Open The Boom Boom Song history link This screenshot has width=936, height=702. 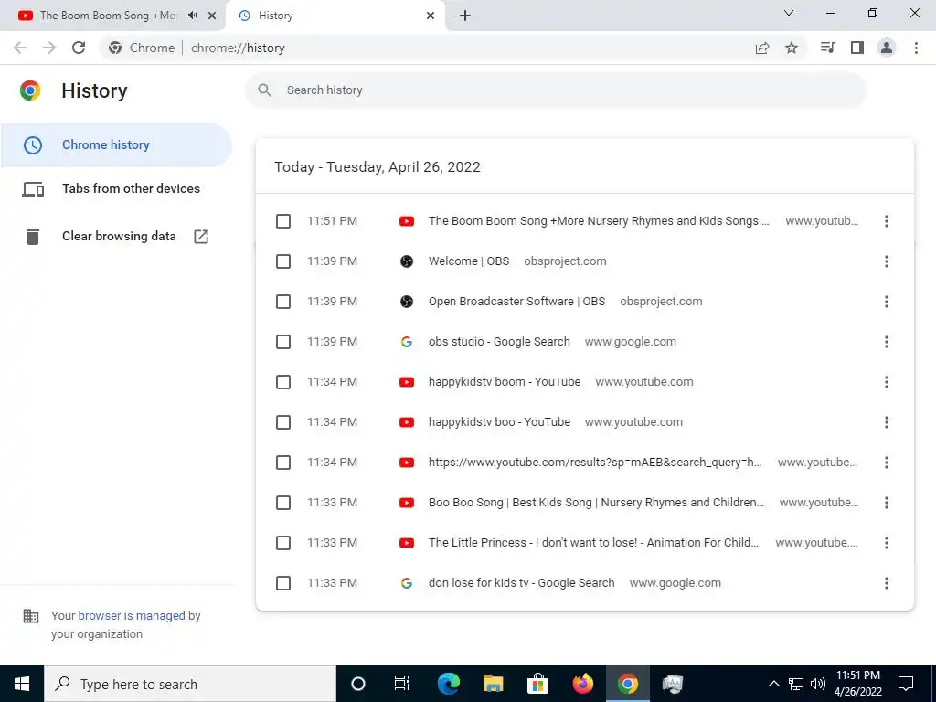click(599, 221)
